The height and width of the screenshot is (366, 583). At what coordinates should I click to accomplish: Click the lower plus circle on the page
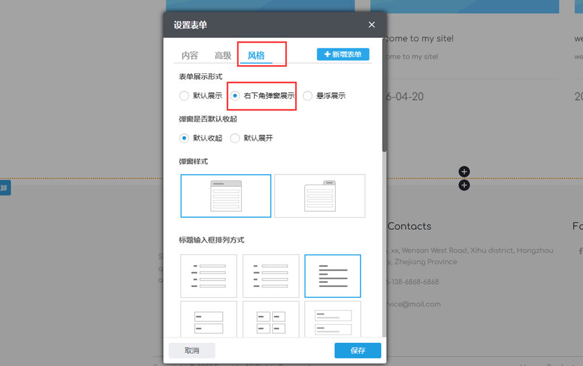click(x=464, y=185)
